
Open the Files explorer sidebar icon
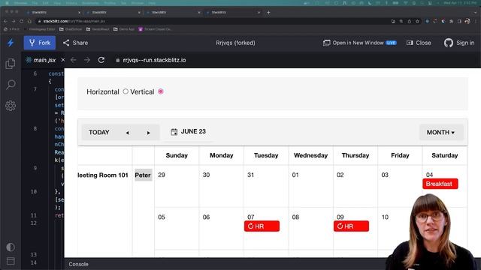11,64
